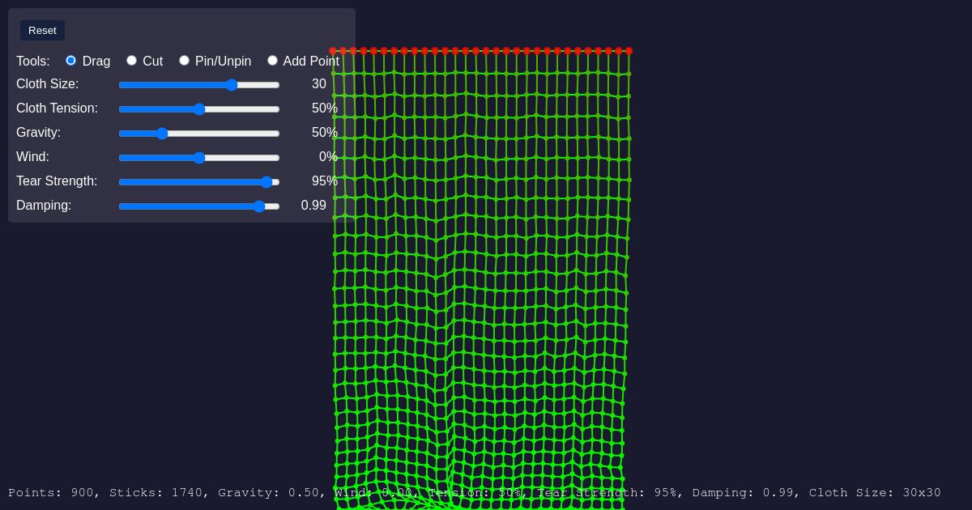Click the Cloth Tension slider handle
The image size is (972, 510).
(x=199, y=109)
